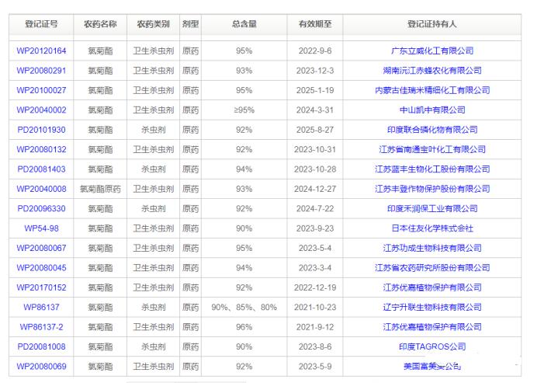Open holder 日本住友化学株式会社
The width and height of the screenshot is (537, 383).
[432, 228]
